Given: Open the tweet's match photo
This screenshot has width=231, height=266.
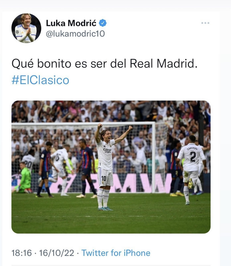Looking at the screenshot, I should pos(111,167).
